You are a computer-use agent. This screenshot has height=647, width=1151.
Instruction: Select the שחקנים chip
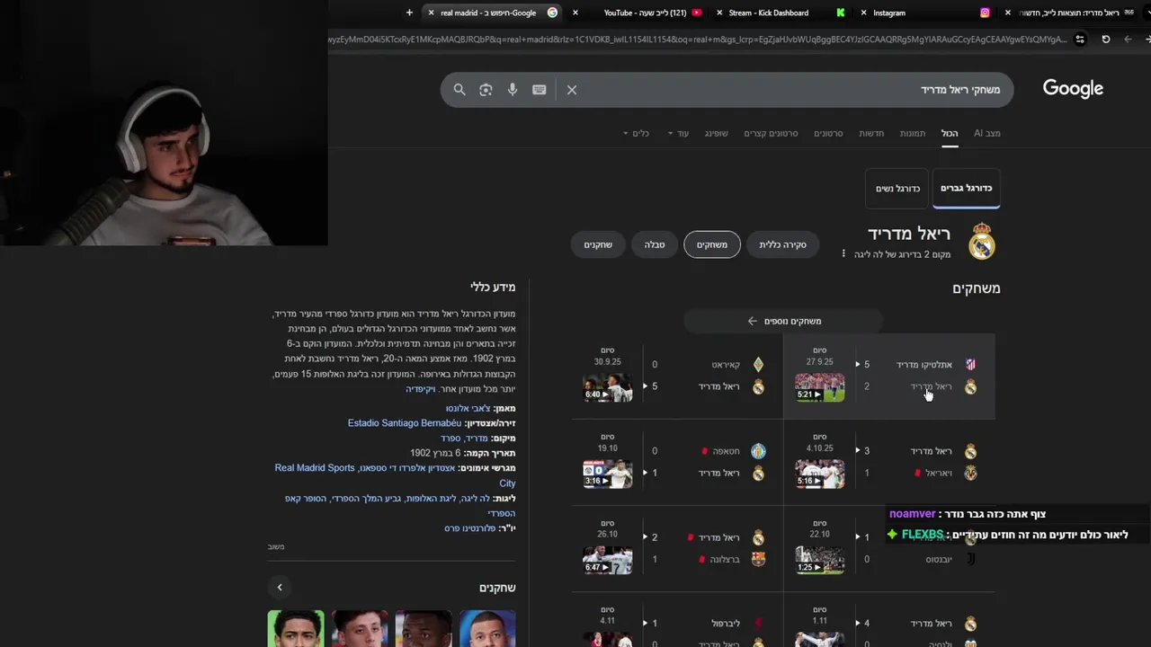[x=598, y=244]
